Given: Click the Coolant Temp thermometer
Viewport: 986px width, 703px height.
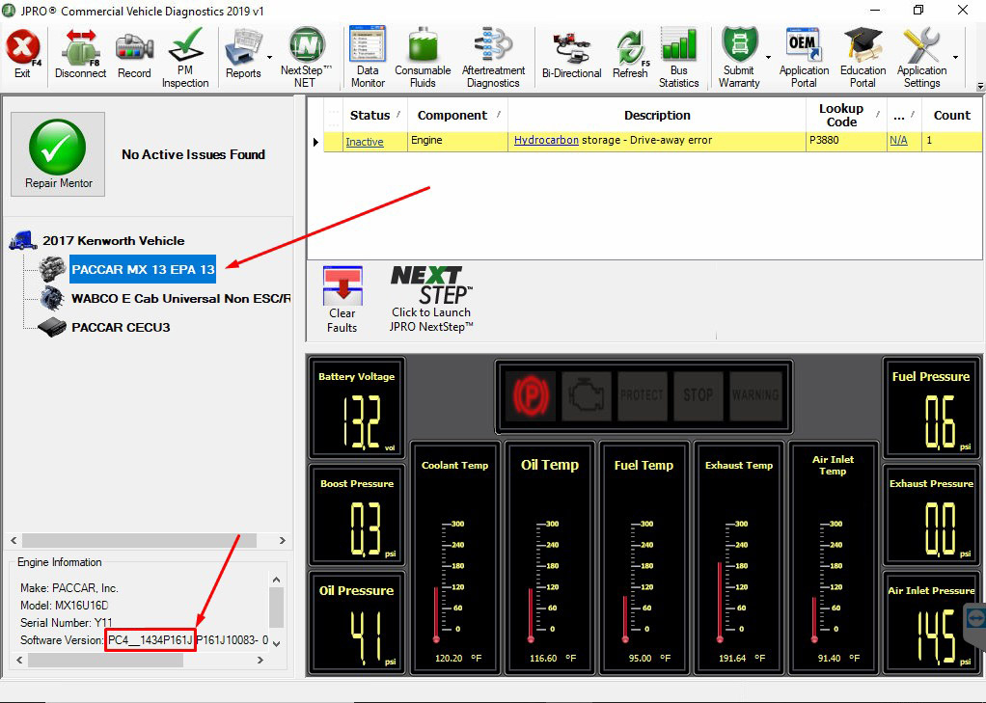Looking at the screenshot, I should (455, 558).
